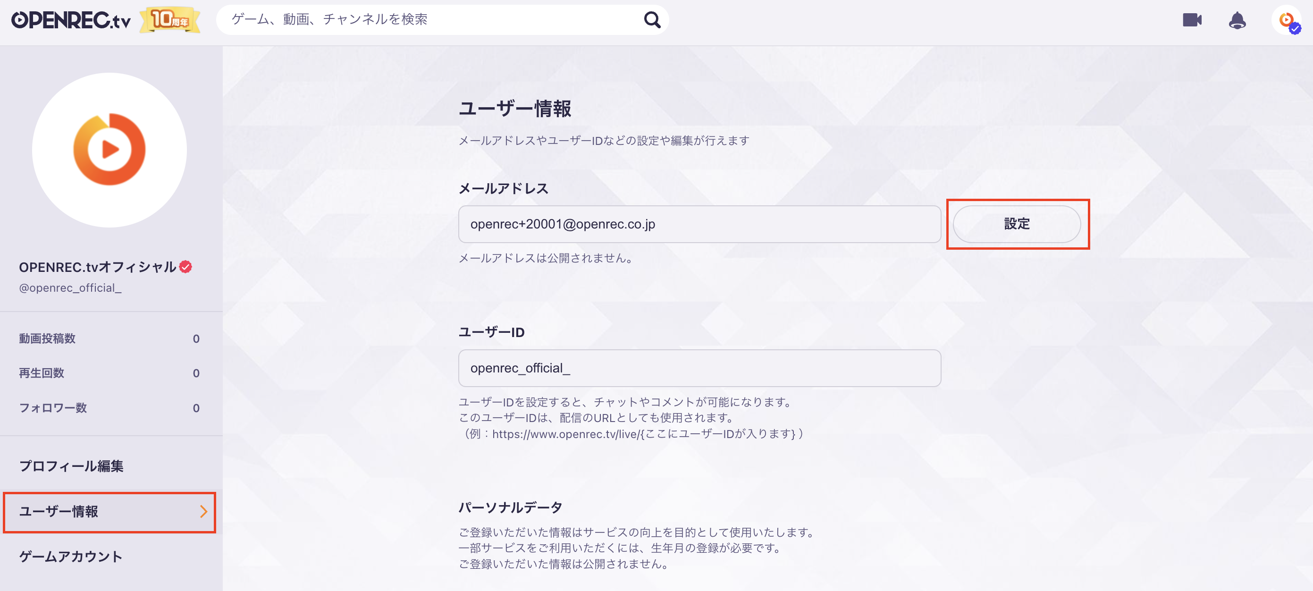
Task: Click the chevron on ユーザー情報 row
Action: pyautogui.click(x=203, y=511)
